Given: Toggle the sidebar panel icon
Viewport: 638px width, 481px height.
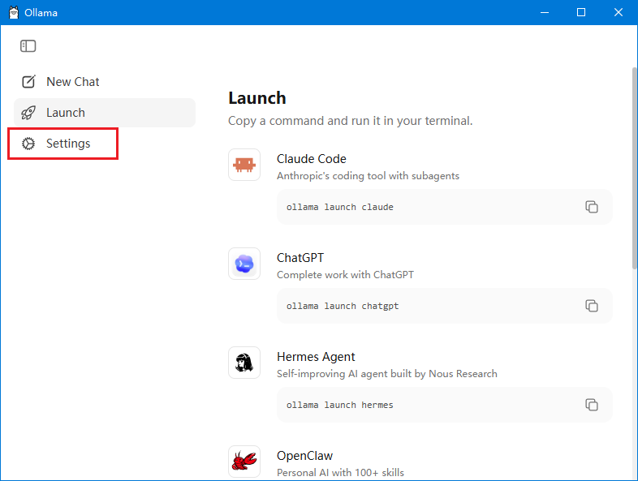Looking at the screenshot, I should (28, 46).
